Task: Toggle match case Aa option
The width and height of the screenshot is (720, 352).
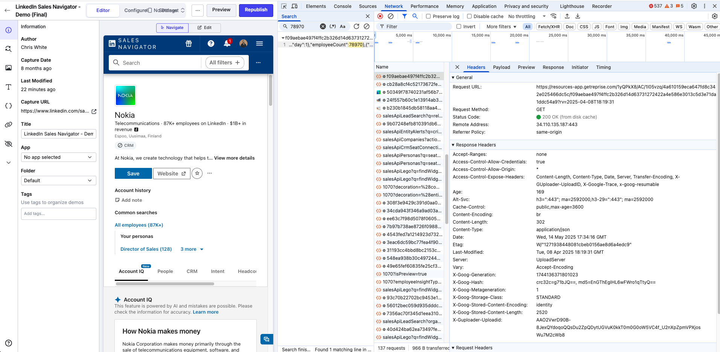Action: [x=342, y=26]
